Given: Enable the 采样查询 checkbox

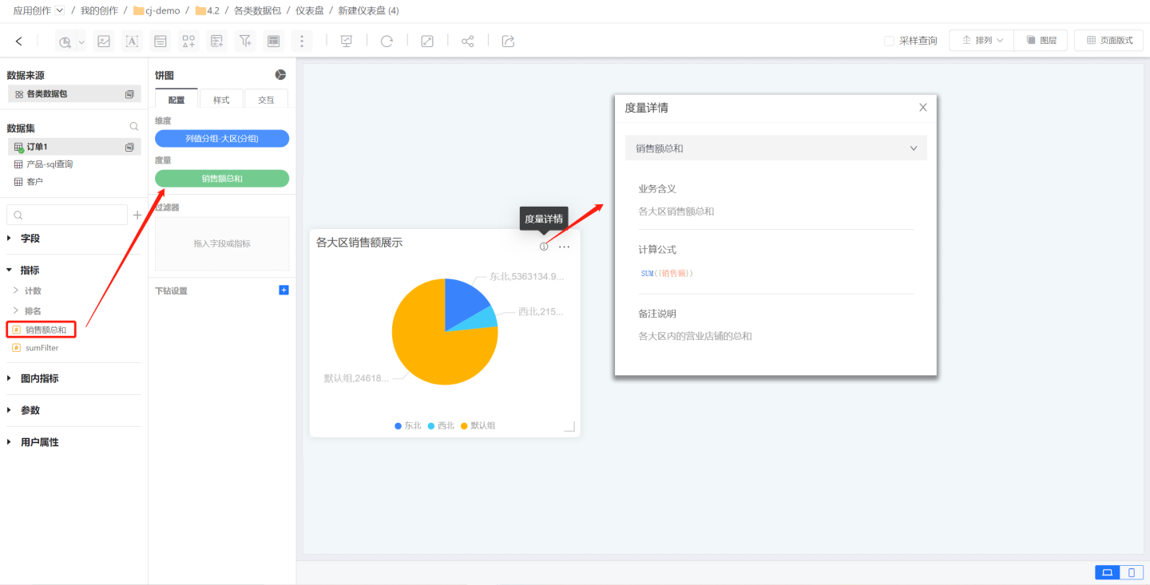Looking at the screenshot, I should coord(889,41).
